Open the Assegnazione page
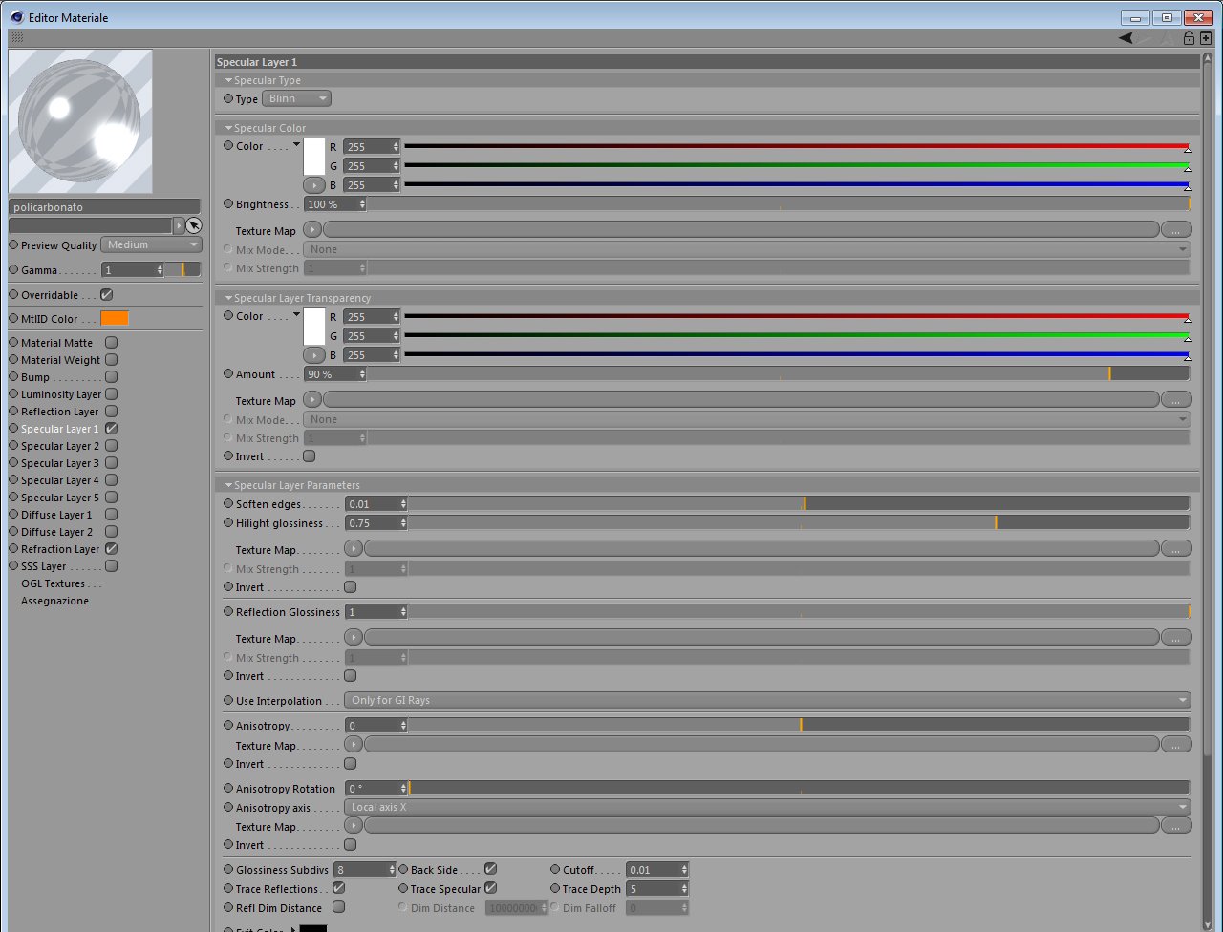1223x932 pixels. [54, 601]
